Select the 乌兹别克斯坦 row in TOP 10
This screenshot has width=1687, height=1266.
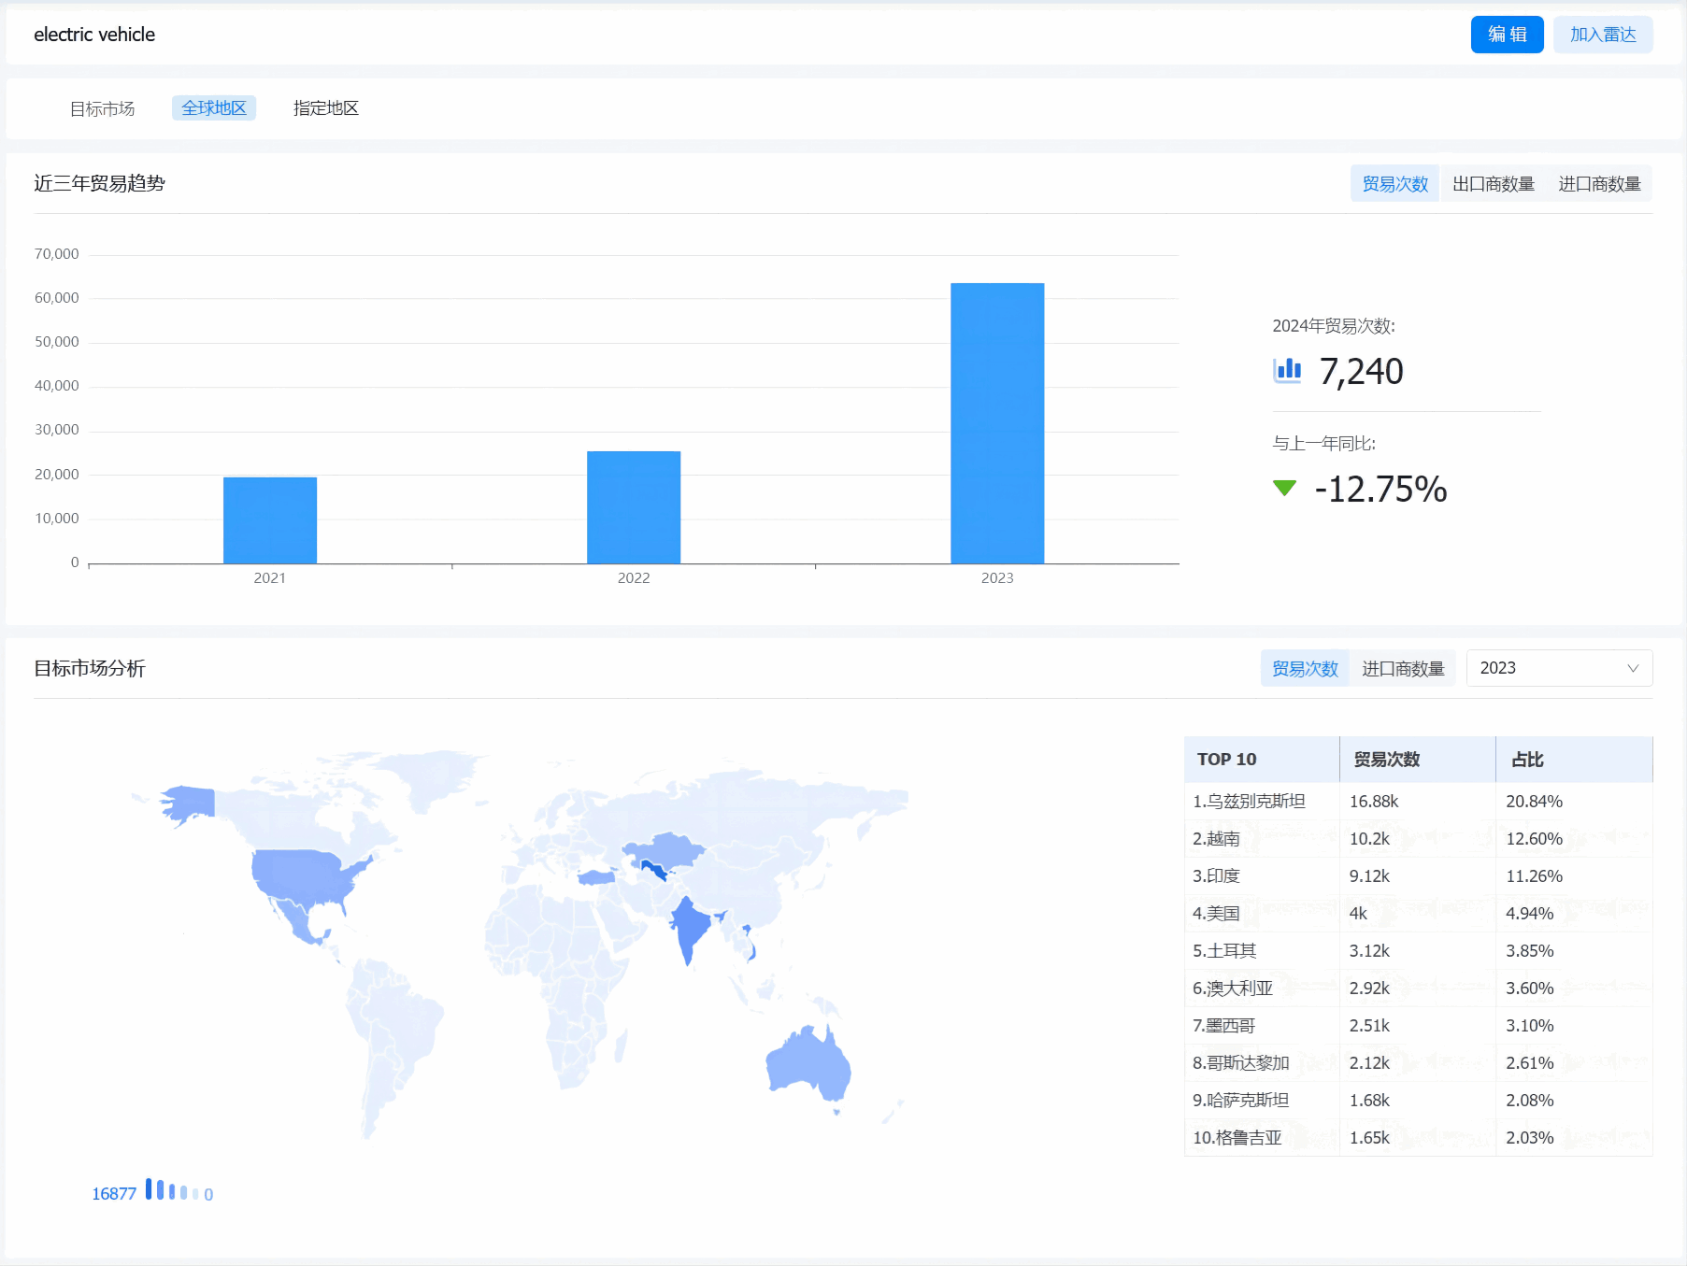[1417, 802]
